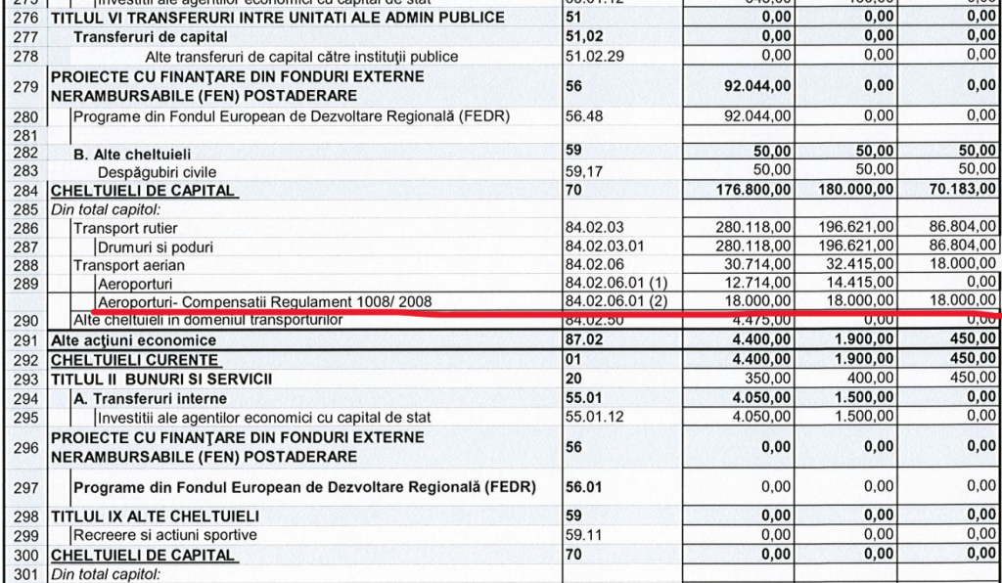Click the code 84.02.06.01 (2)
The width and height of the screenshot is (1002, 583).
click(616, 300)
